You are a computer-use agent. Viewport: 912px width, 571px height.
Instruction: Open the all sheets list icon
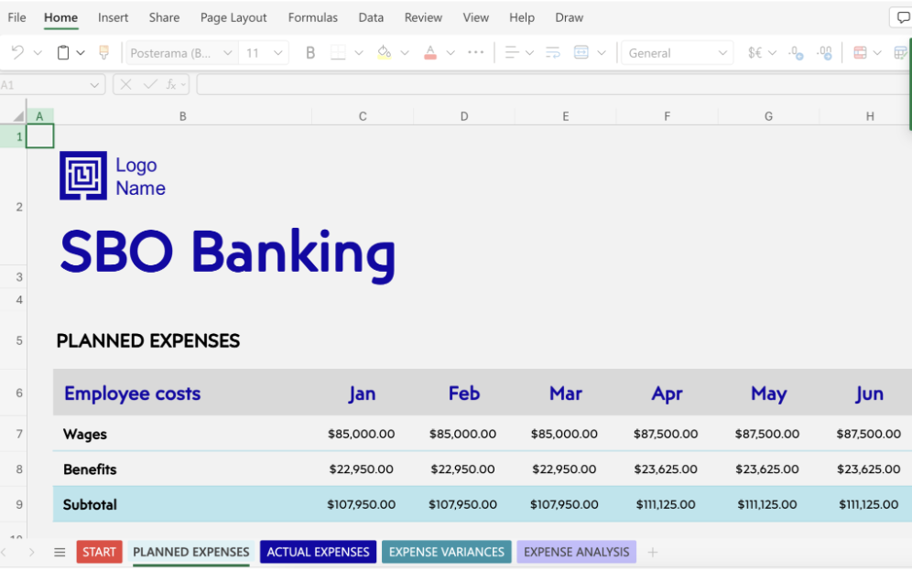pyautogui.click(x=60, y=552)
